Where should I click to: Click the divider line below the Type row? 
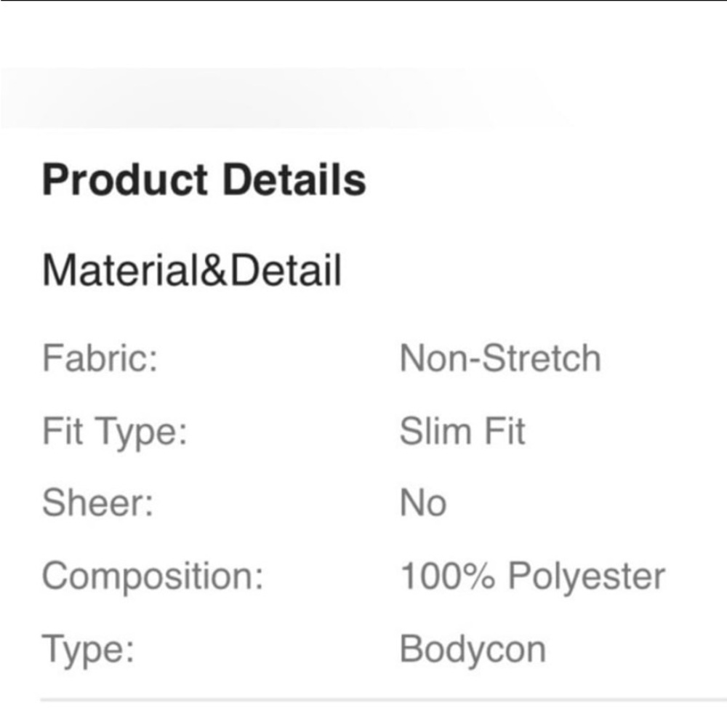pyautogui.click(x=383, y=699)
